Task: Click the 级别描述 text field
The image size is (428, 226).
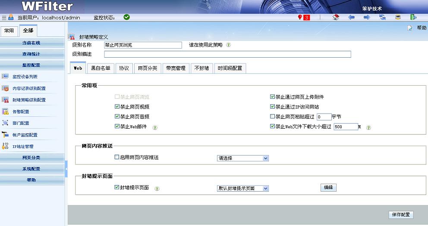Action: [x=227, y=54]
